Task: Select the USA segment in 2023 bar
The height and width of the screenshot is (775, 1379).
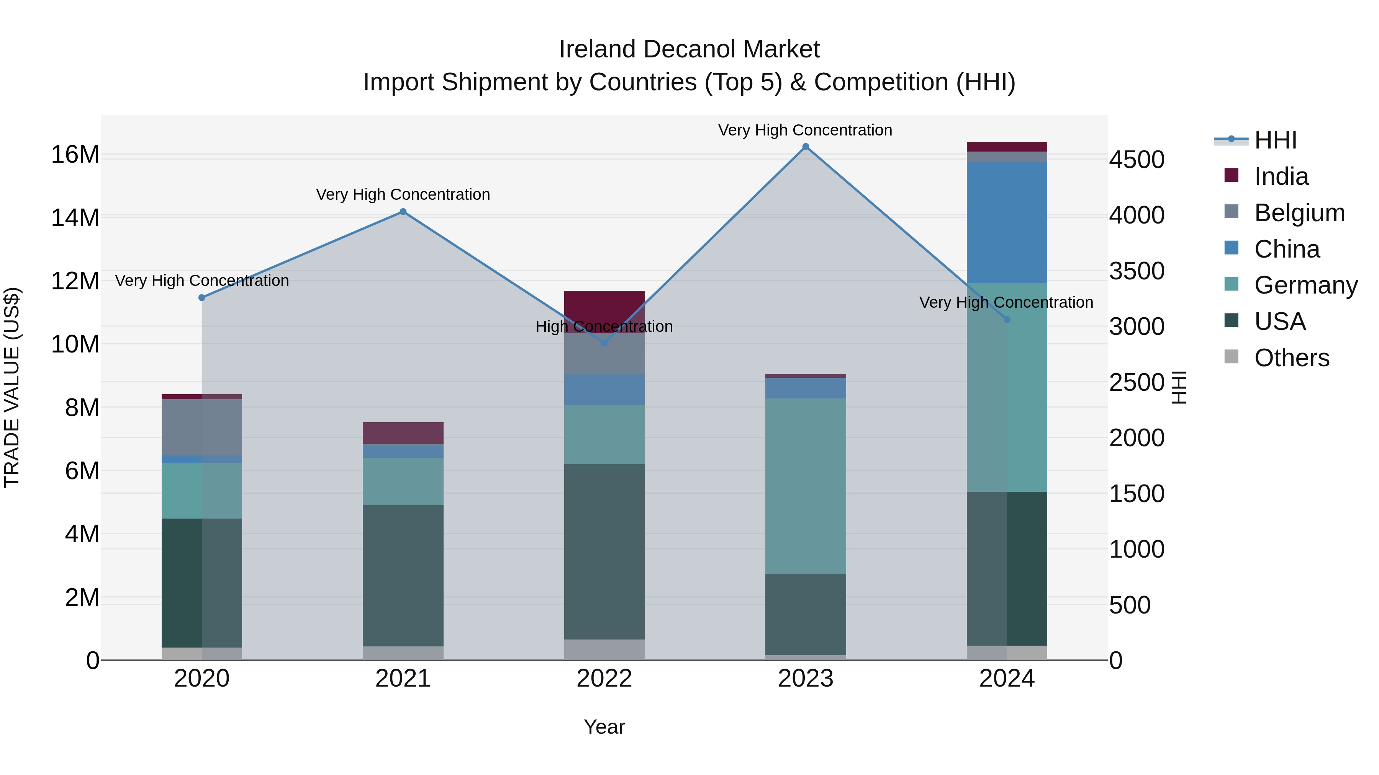Action: [806, 615]
